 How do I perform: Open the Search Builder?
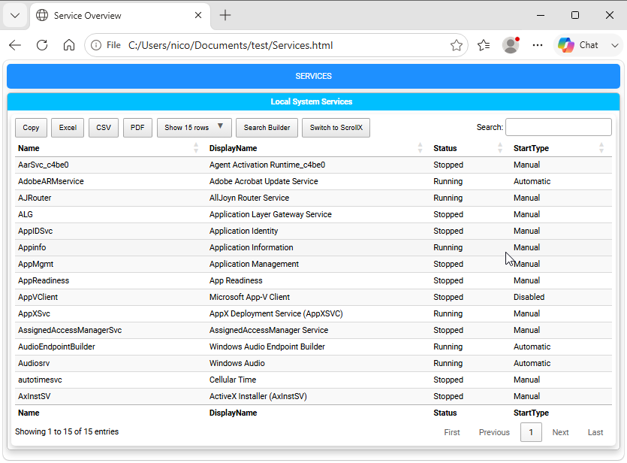(267, 128)
